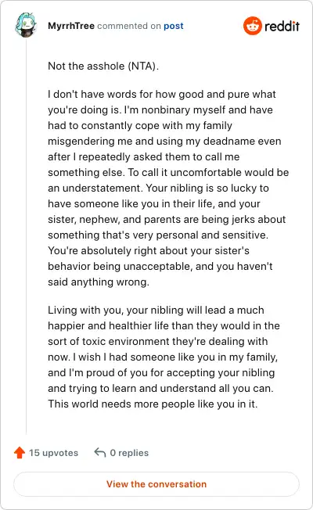
Task: Click the line "said anything wrong."
Action: pyautogui.click(x=99, y=282)
